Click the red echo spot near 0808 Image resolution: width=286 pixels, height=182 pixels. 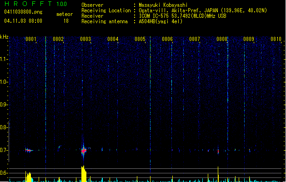(218, 152)
